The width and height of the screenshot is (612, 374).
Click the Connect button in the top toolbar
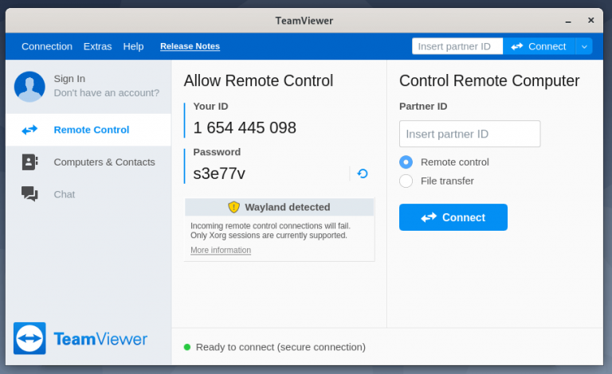pyautogui.click(x=539, y=46)
